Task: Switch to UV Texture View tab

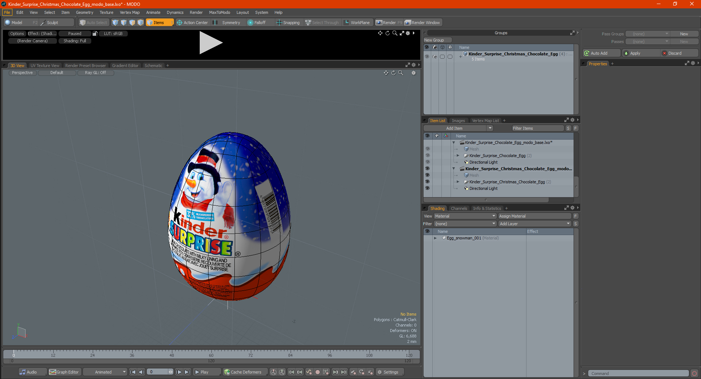Action: pos(45,66)
